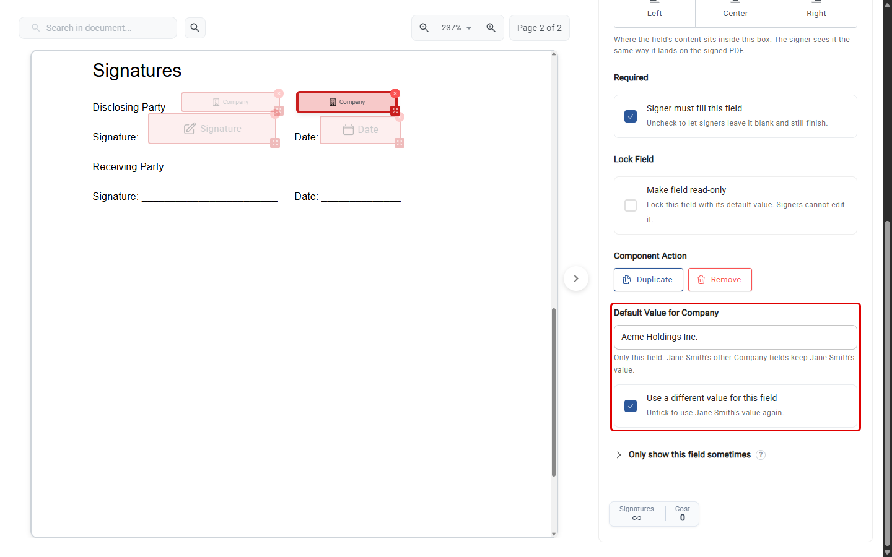This screenshot has width=892, height=557.
Task: Click the Signatures heading in the document
Action: (x=137, y=71)
